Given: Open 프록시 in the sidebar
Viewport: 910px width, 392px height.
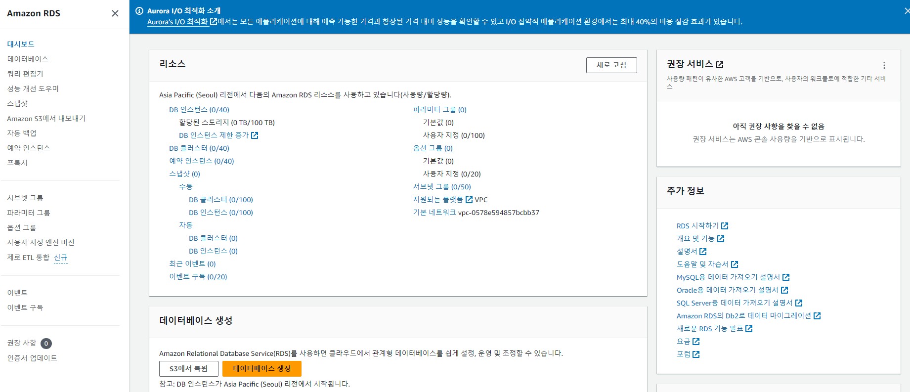Looking at the screenshot, I should [17, 163].
